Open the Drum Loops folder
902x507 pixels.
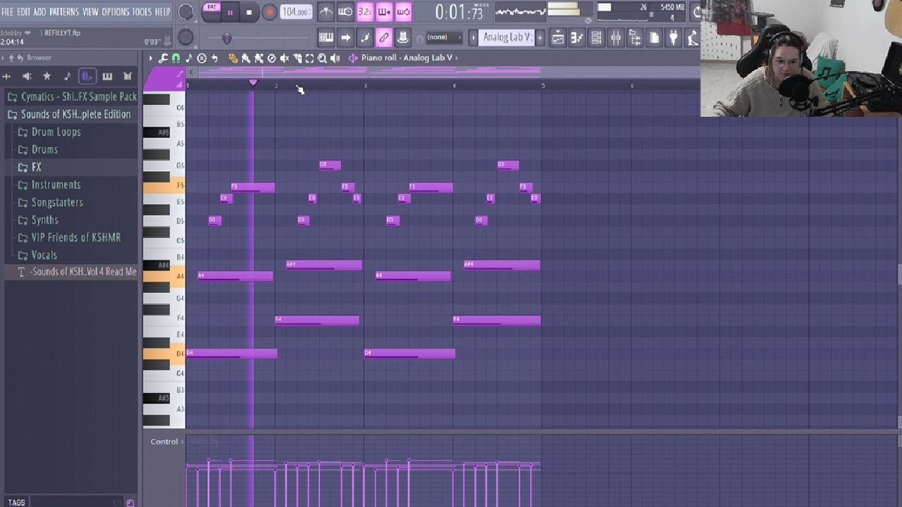click(56, 132)
